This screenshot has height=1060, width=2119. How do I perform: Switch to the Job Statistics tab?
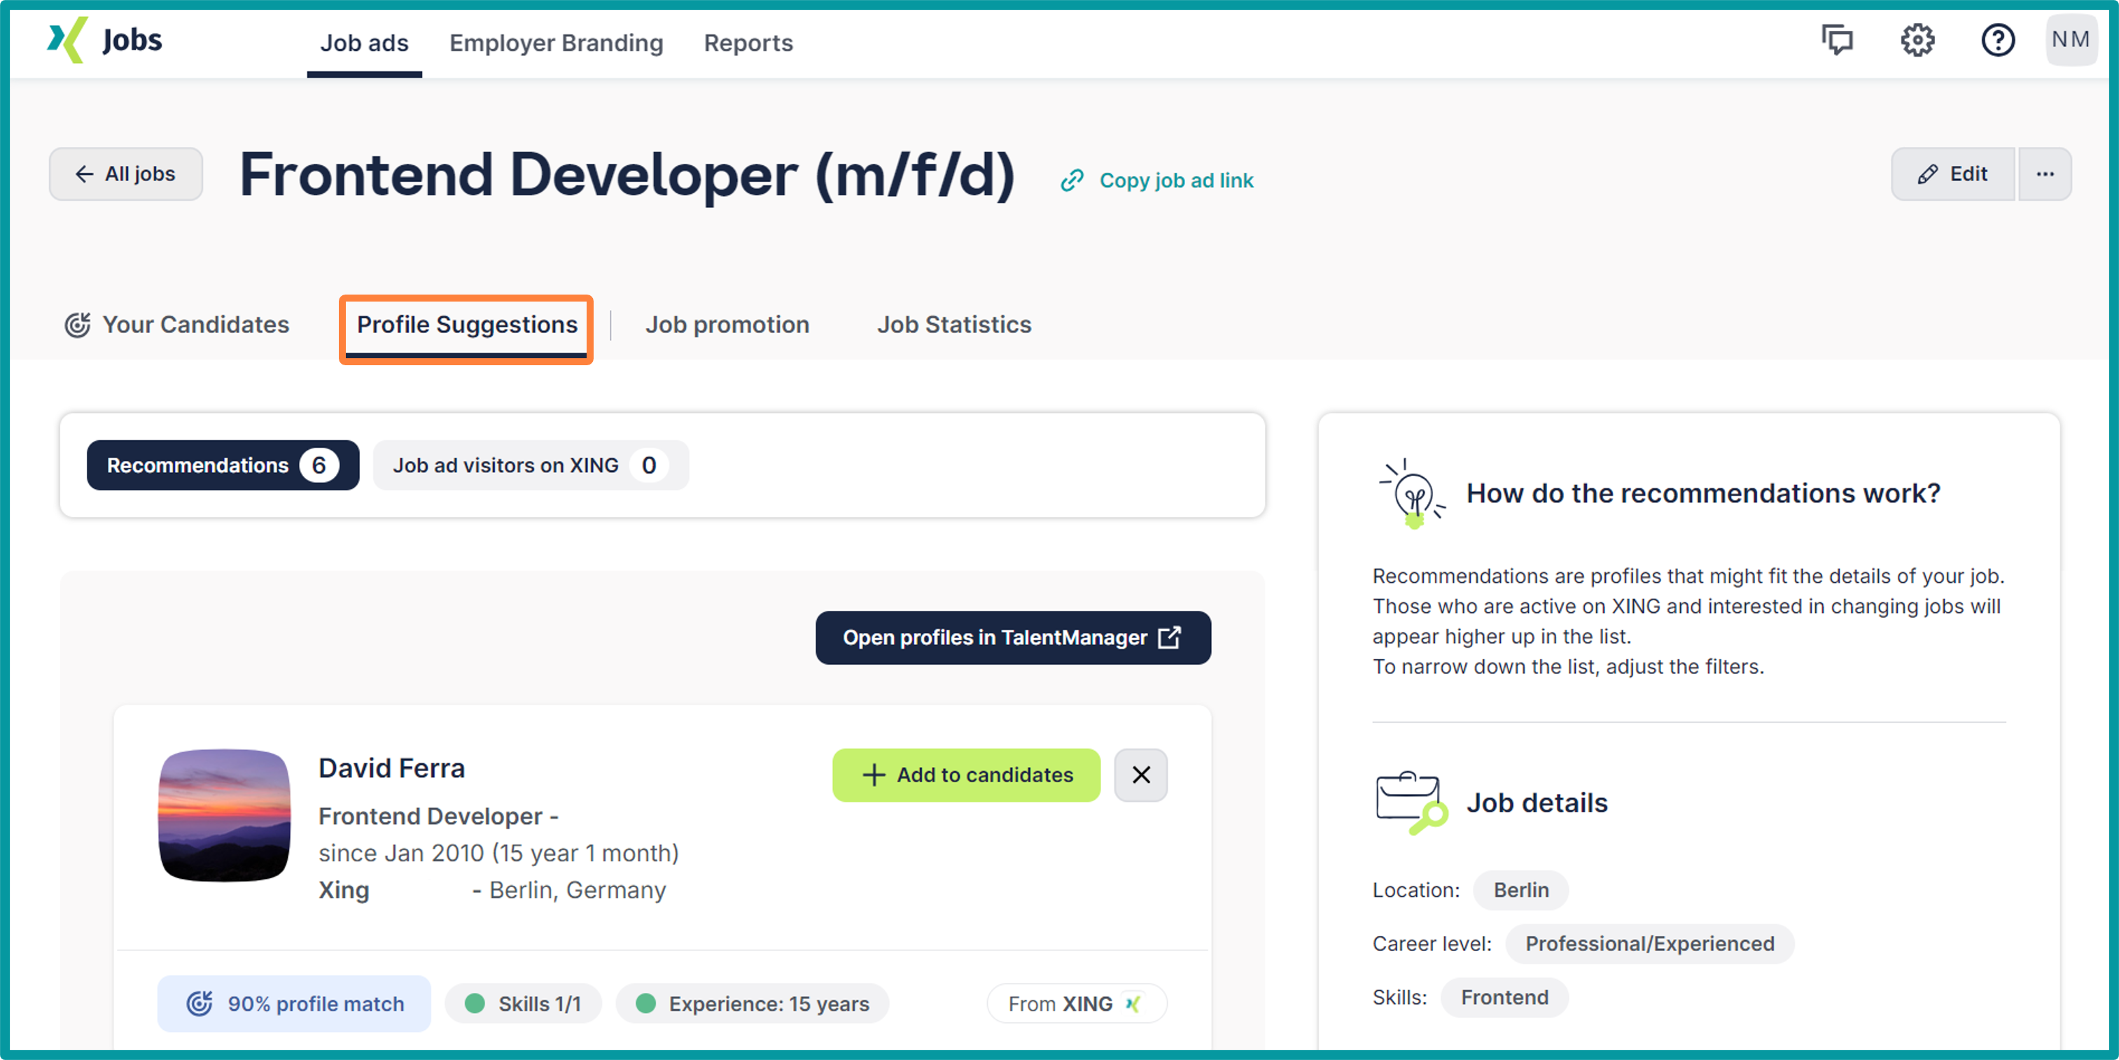pyautogui.click(x=954, y=324)
